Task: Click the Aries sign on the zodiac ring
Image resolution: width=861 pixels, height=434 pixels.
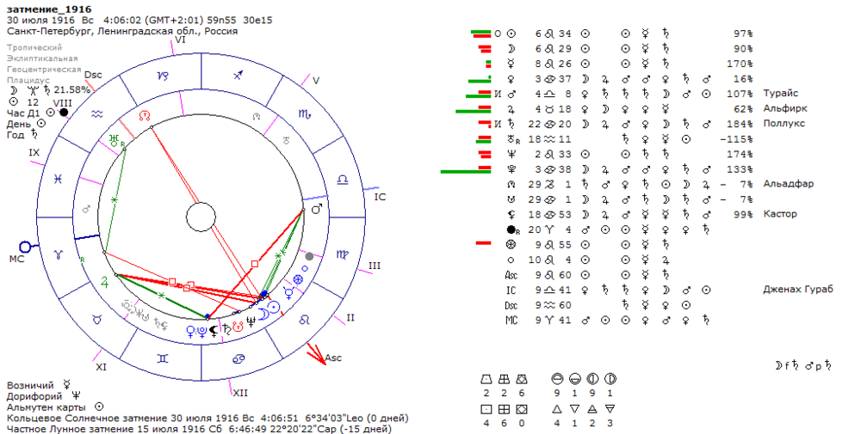Action: click(x=59, y=254)
